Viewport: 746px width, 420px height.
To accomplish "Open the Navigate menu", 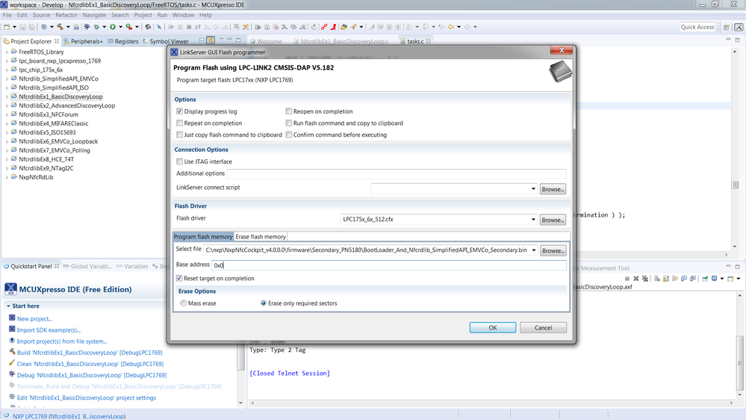I will click(94, 15).
